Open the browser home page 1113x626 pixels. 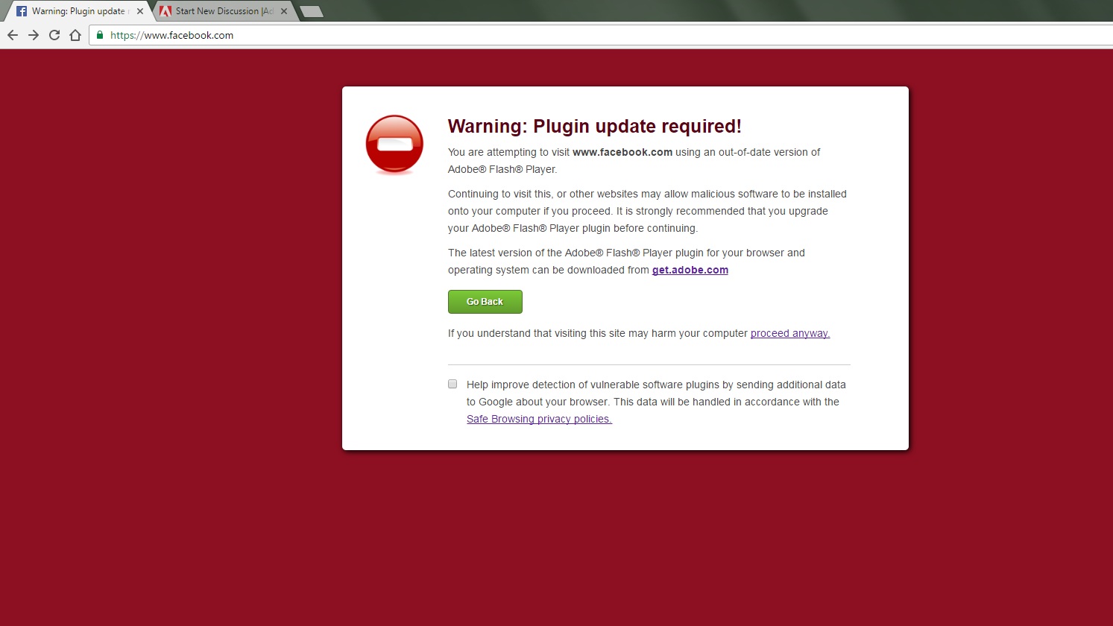[75, 35]
